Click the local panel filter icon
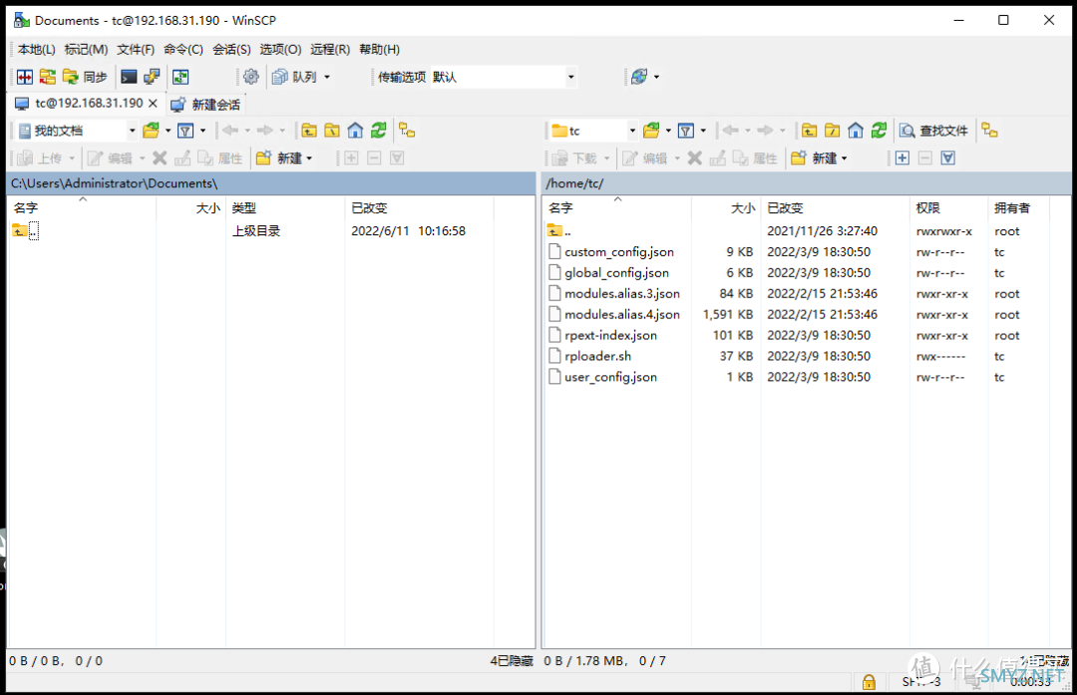The height and width of the screenshot is (695, 1077). 185,131
